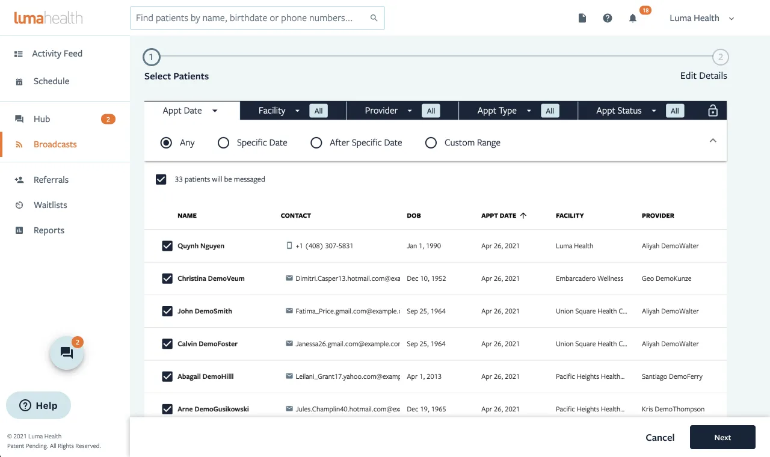
Task: Open Referrals in the sidebar
Action: coord(51,180)
